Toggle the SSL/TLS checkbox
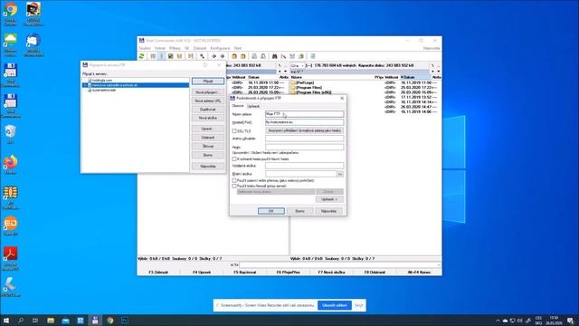 point(234,130)
